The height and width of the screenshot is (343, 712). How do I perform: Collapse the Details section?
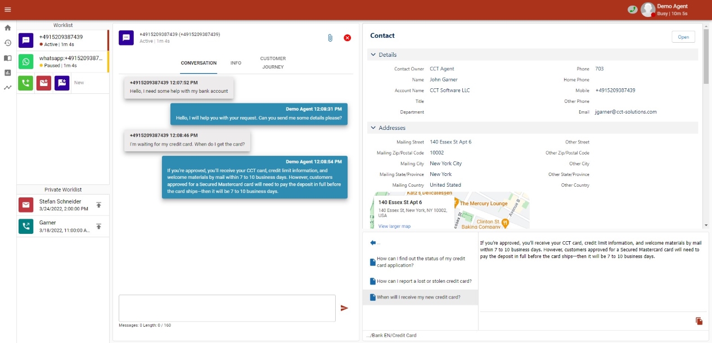[373, 55]
